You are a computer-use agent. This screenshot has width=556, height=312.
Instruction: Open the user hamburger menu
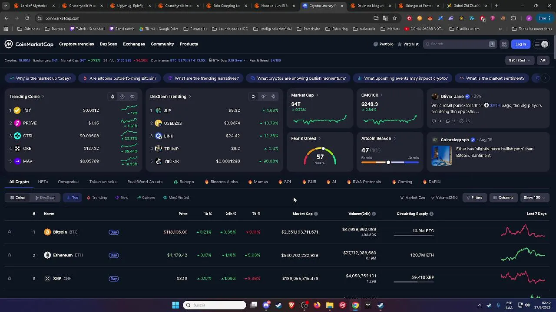coord(541,44)
